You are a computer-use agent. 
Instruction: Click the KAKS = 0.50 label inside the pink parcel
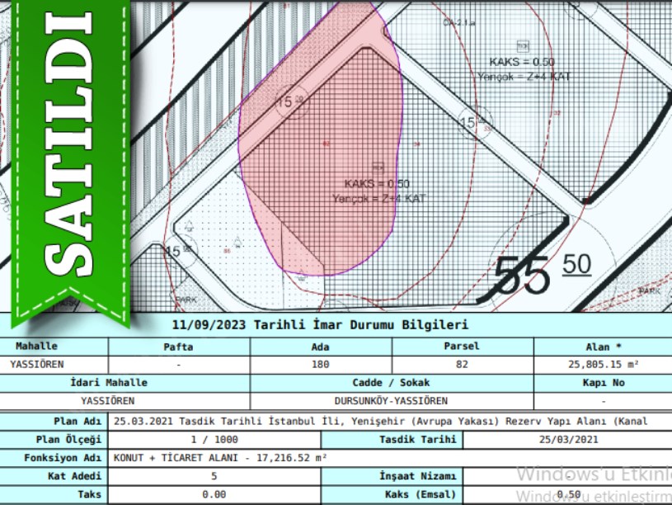click(377, 183)
